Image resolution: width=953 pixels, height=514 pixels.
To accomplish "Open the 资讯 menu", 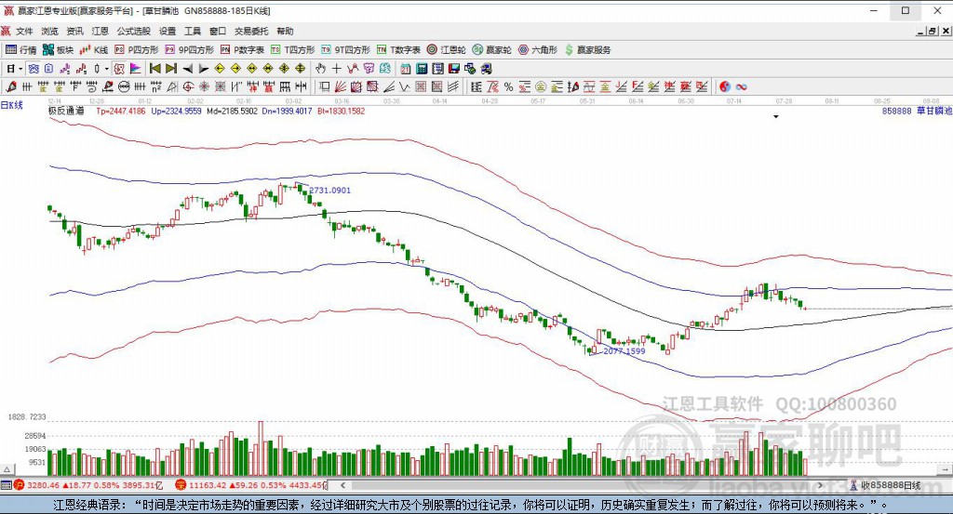I will (x=74, y=31).
